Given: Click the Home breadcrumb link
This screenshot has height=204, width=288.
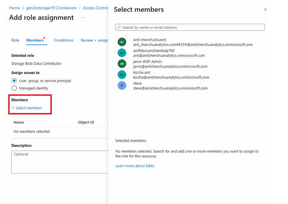Looking at the screenshot, I should coord(14,8).
